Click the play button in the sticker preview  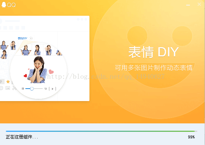[x=53, y=89]
